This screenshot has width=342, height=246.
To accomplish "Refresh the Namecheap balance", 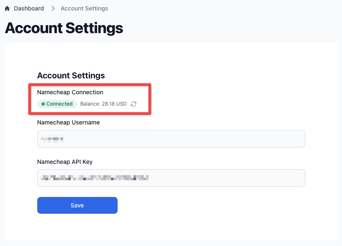I will click(x=134, y=104).
